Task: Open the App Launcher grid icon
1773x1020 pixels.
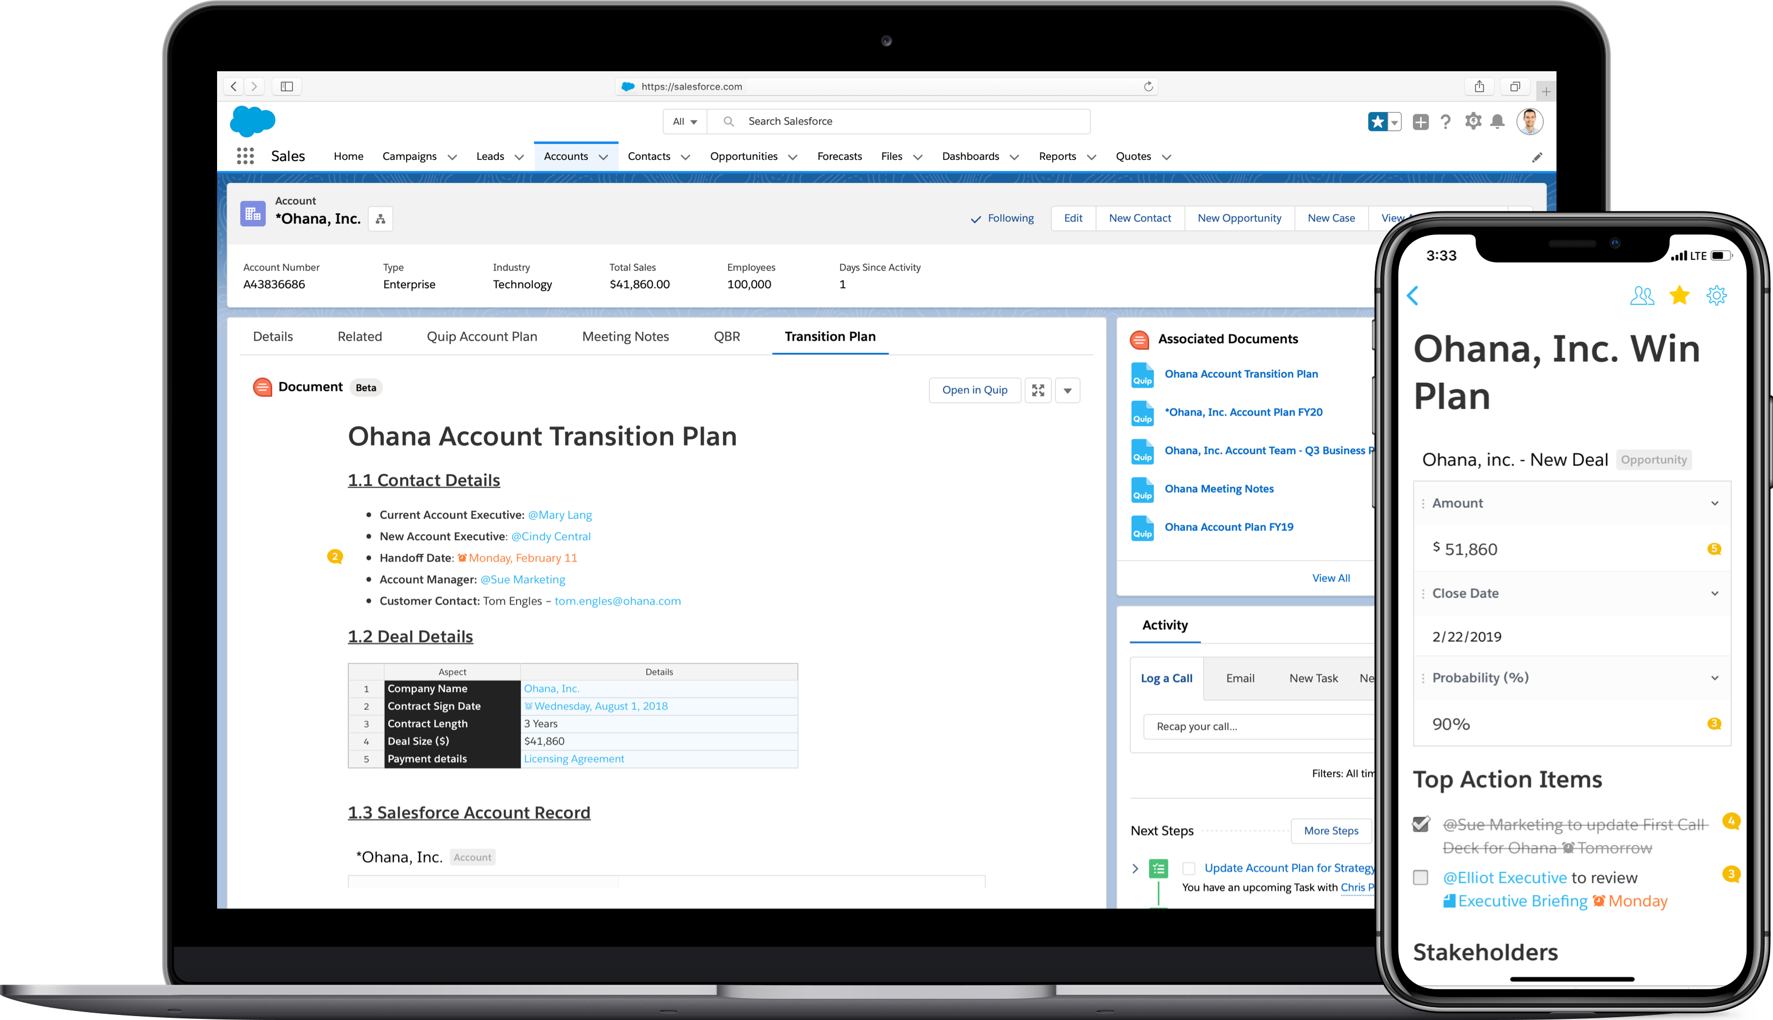Action: coord(245,156)
